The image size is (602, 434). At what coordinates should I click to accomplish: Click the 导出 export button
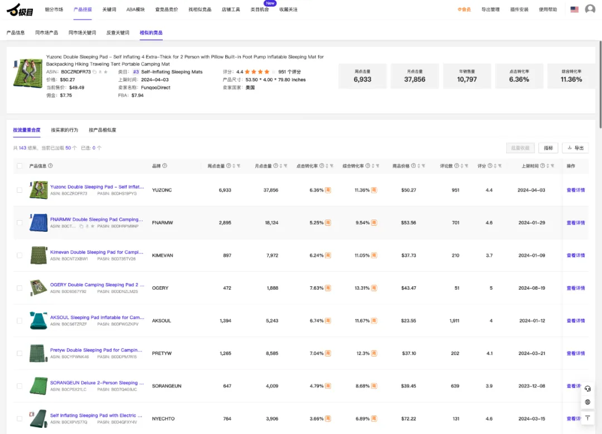click(x=575, y=148)
